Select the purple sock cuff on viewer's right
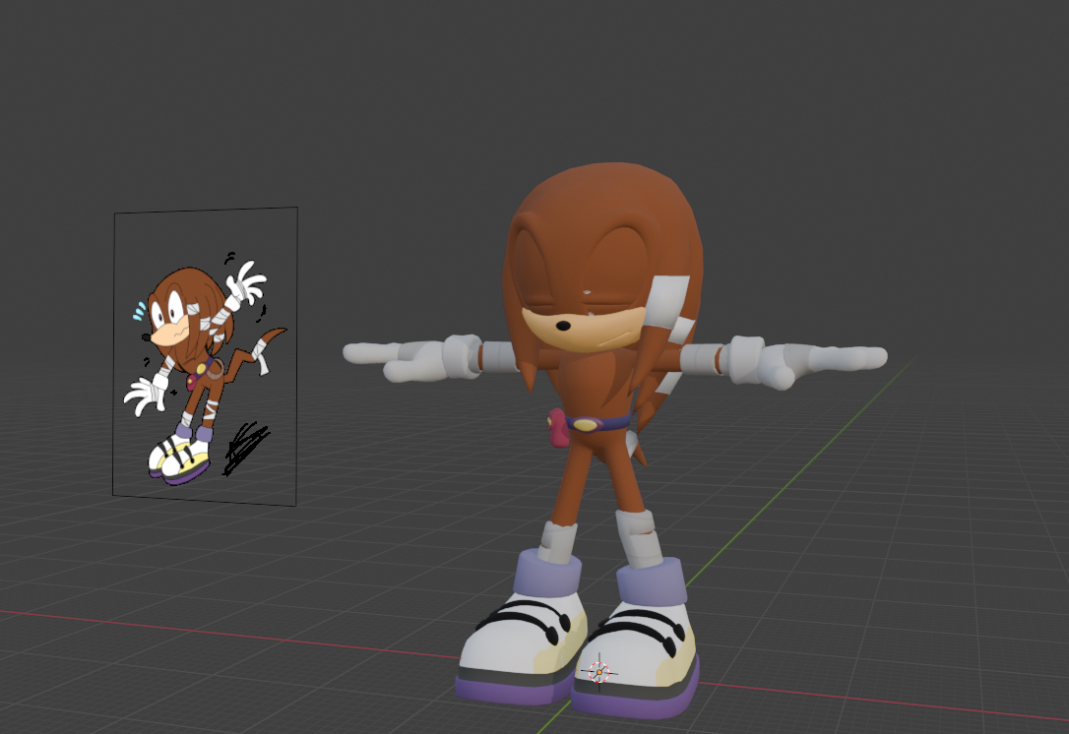Viewport: 1069px width, 734px height. (x=653, y=583)
